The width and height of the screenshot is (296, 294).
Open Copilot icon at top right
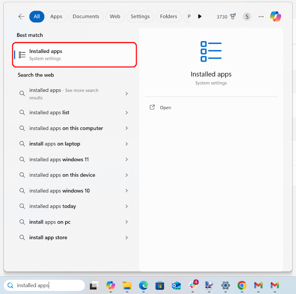point(276,16)
